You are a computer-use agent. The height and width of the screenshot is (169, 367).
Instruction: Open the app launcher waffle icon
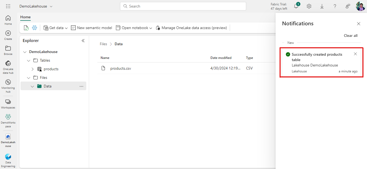[8, 6]
